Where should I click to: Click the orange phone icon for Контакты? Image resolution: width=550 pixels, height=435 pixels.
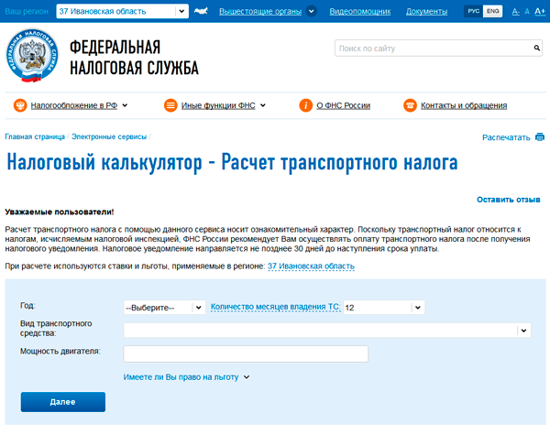click(x=410, y=105)
